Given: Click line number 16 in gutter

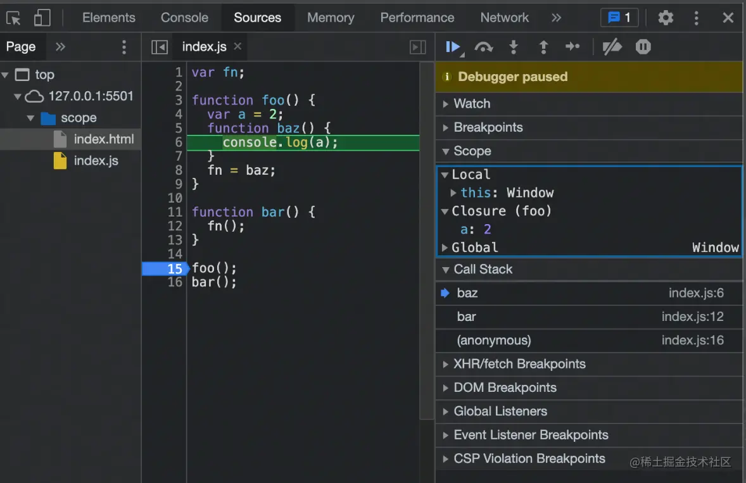Looking at the screenshot, I should 175,282.
